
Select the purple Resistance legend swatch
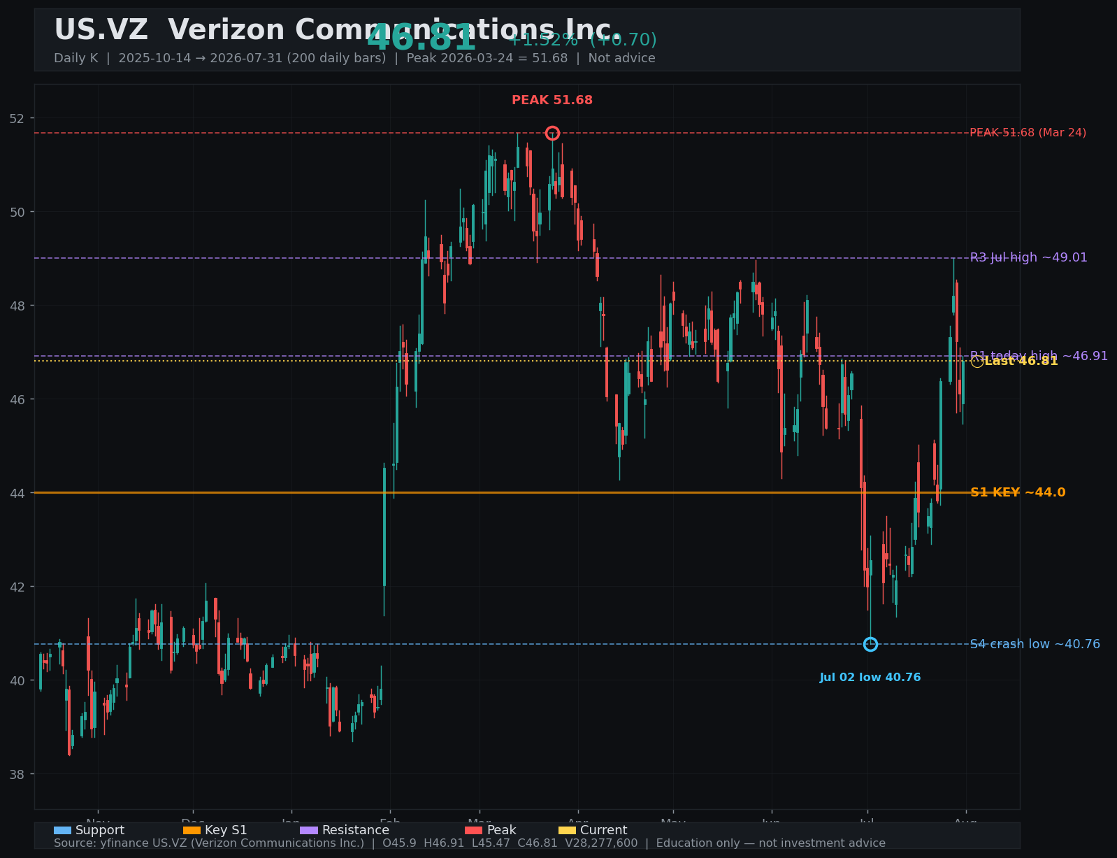click(x=309, y=830)
